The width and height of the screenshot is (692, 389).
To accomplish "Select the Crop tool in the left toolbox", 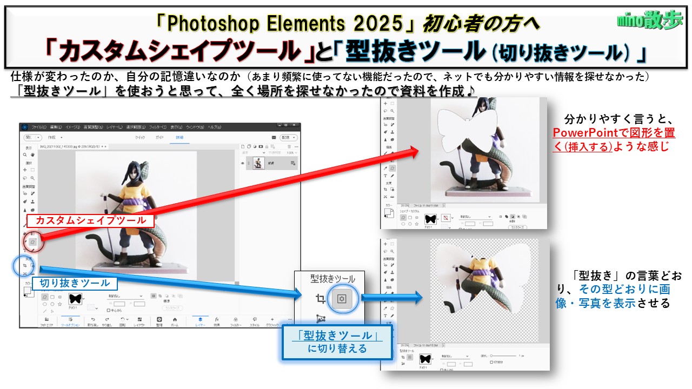I will click(25, 266).
